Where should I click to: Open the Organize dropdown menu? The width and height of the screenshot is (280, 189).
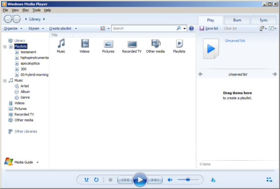click(13, 28)
